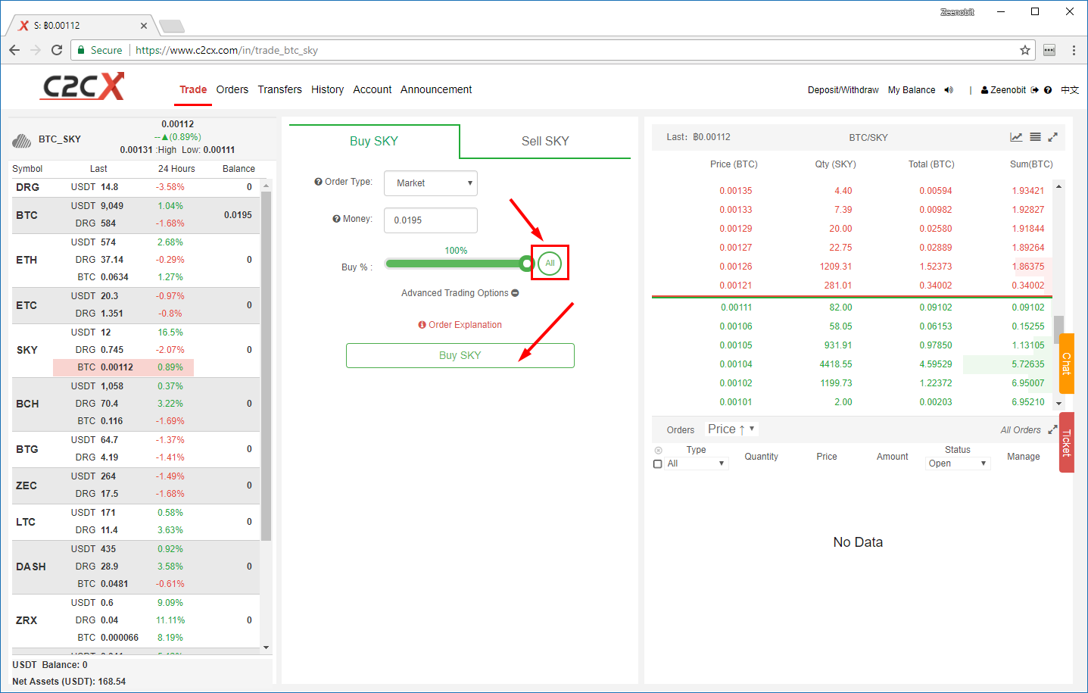
Task: Open the History menu
Action: [327, 89]
